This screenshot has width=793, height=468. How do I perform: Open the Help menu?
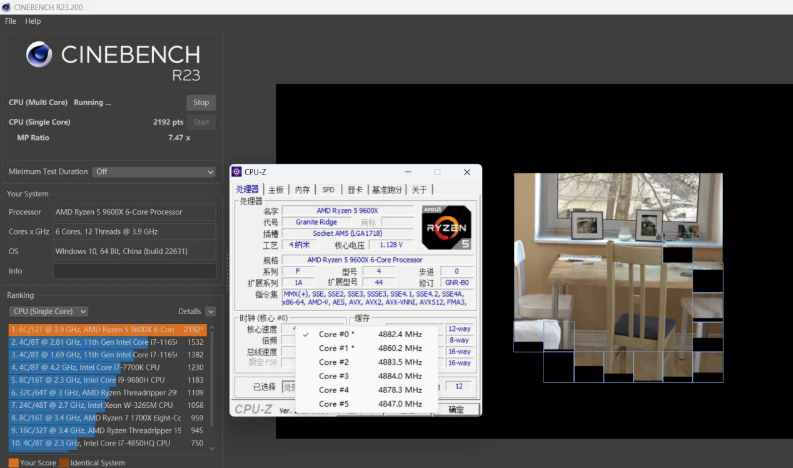[x=33, y=21]
